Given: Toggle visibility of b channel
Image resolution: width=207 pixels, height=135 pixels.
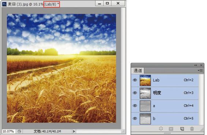Looking at the screenshot, I should 135,119.
